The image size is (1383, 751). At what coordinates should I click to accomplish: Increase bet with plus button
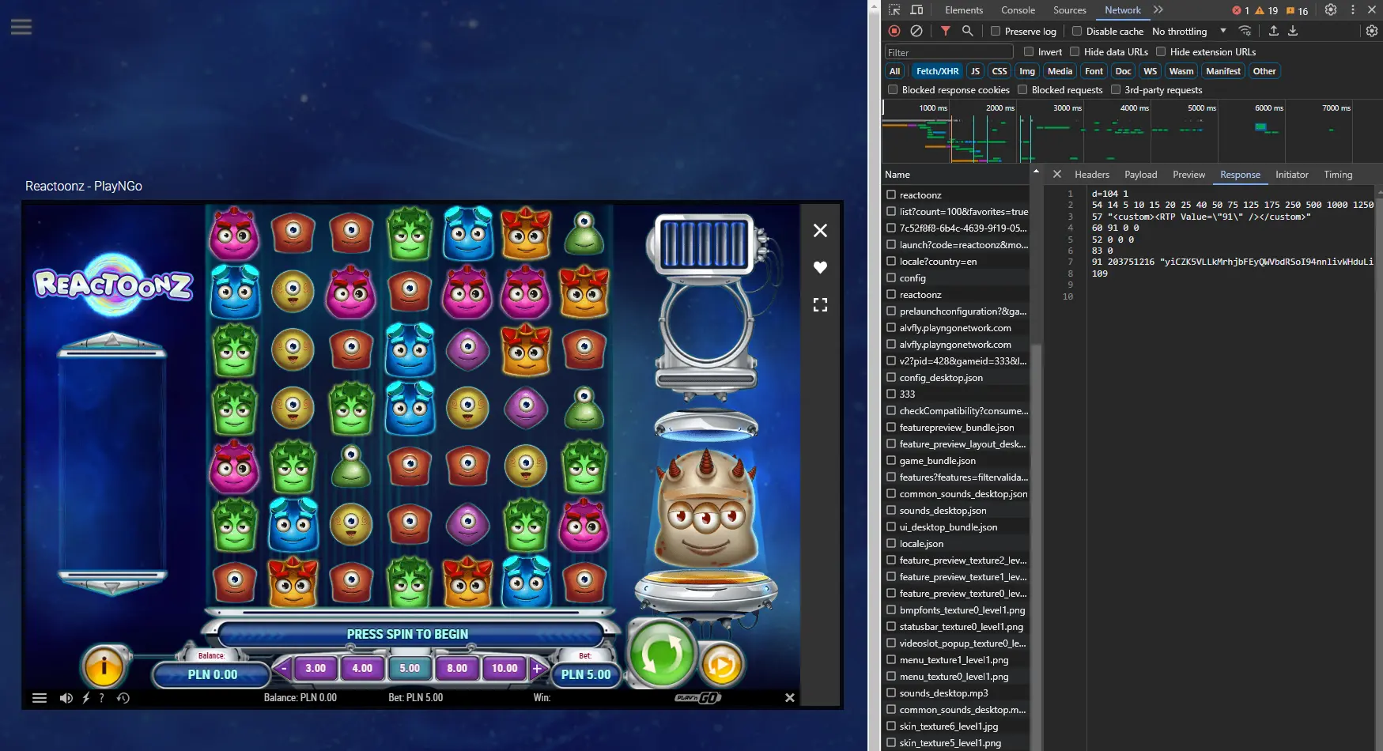tap(537, 668)
